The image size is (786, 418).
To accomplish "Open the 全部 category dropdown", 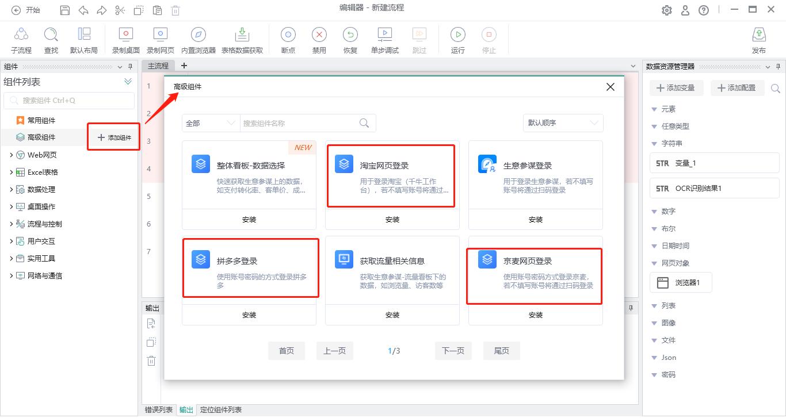I will pyautogui.click(x=211, y=123).
